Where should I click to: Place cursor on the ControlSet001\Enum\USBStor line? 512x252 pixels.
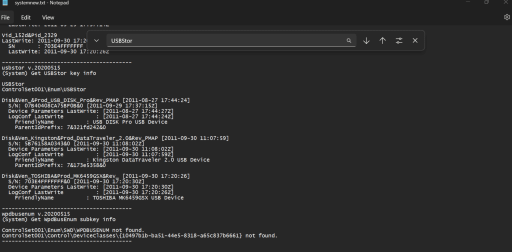(37, 89)
